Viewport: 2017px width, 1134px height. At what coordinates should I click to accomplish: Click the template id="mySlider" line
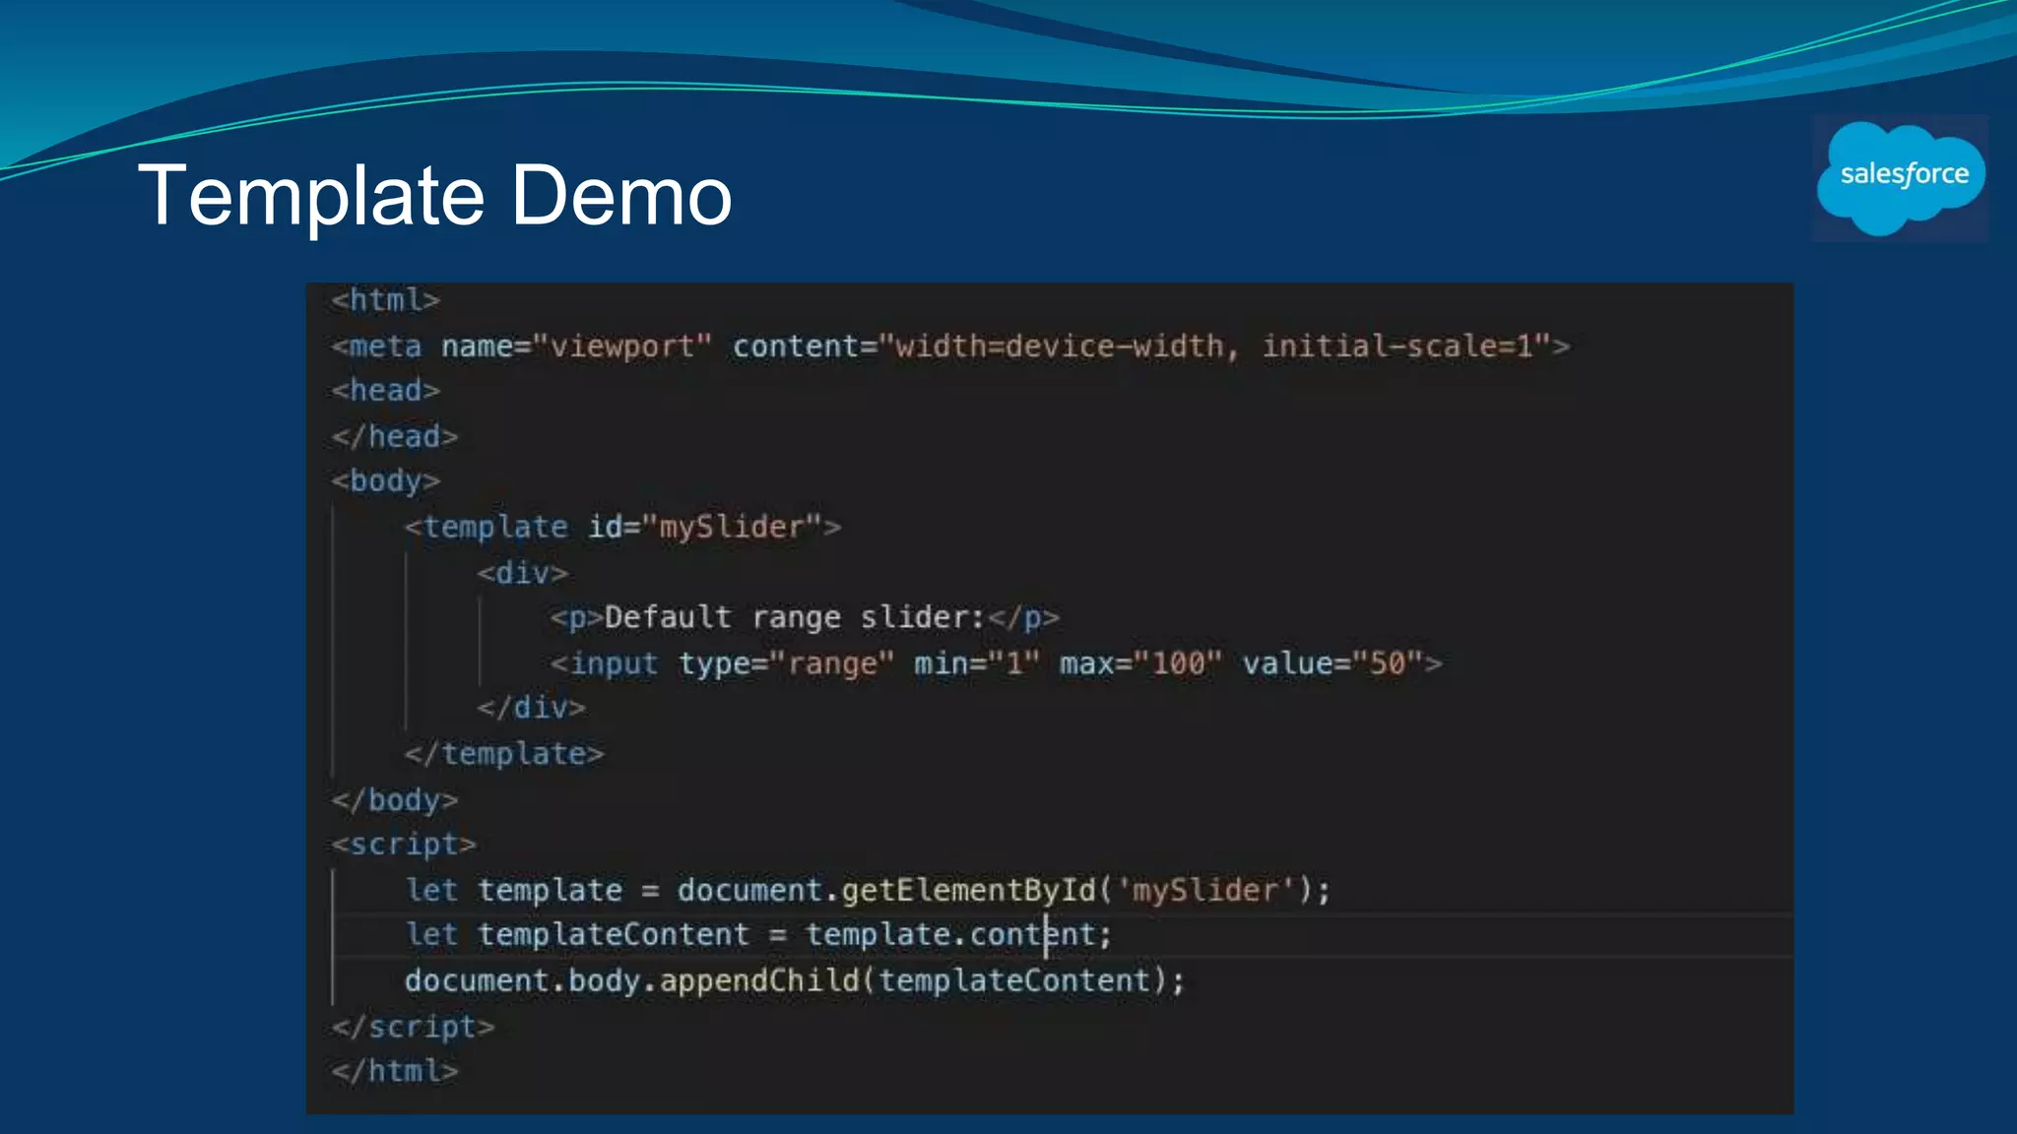pos(622,528)
